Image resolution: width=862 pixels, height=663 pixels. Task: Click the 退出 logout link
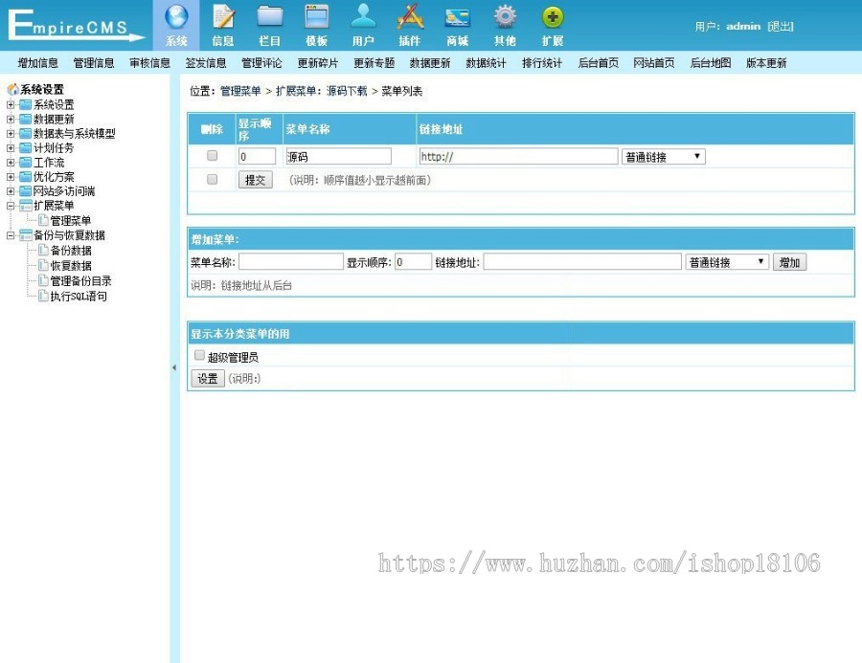click(x=781, y=27)
